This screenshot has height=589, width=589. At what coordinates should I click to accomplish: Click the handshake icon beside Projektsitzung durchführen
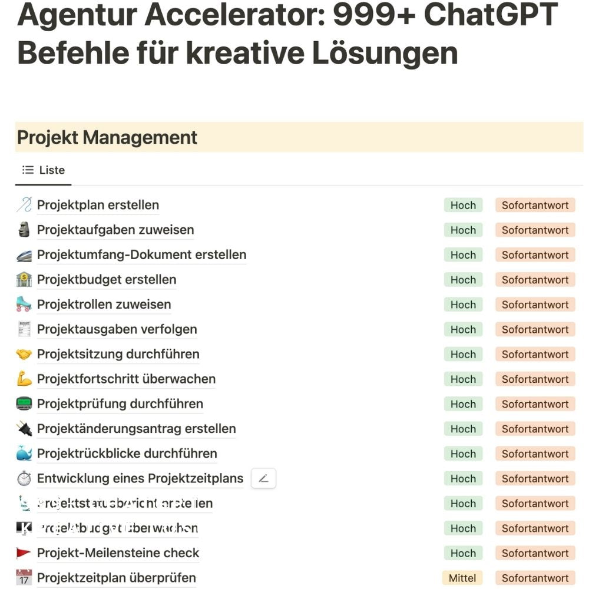[x=24, y=354]
